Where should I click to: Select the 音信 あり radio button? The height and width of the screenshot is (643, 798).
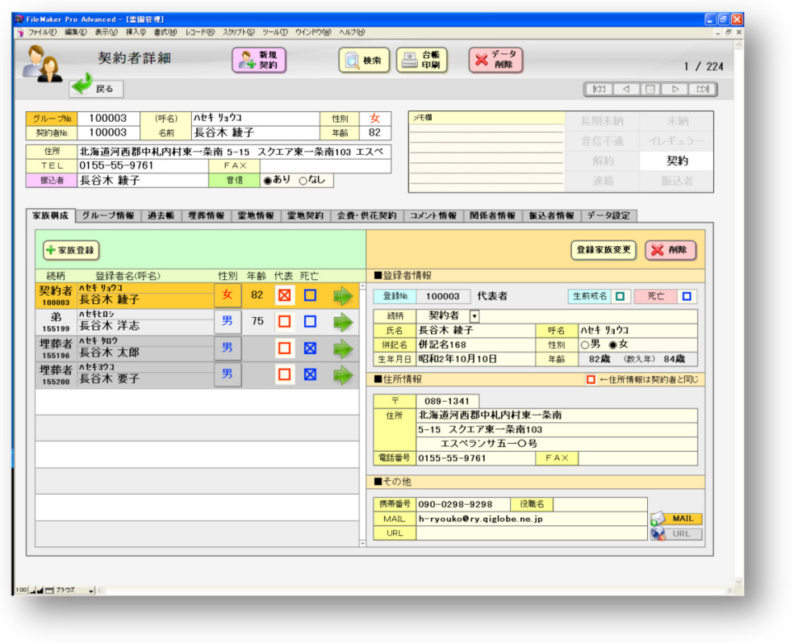coord(267,181)
